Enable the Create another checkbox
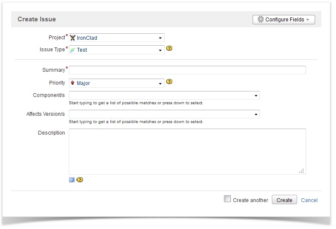Viewport: 336px width, 229px height. 227,199
